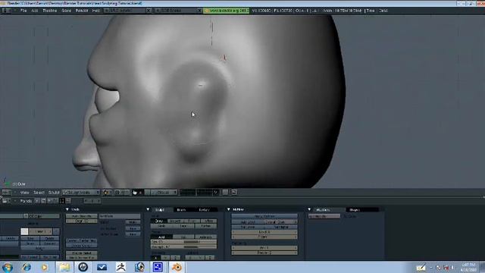Open the buttons window type selector
The image size is (485, 273).
pos(6,201)
